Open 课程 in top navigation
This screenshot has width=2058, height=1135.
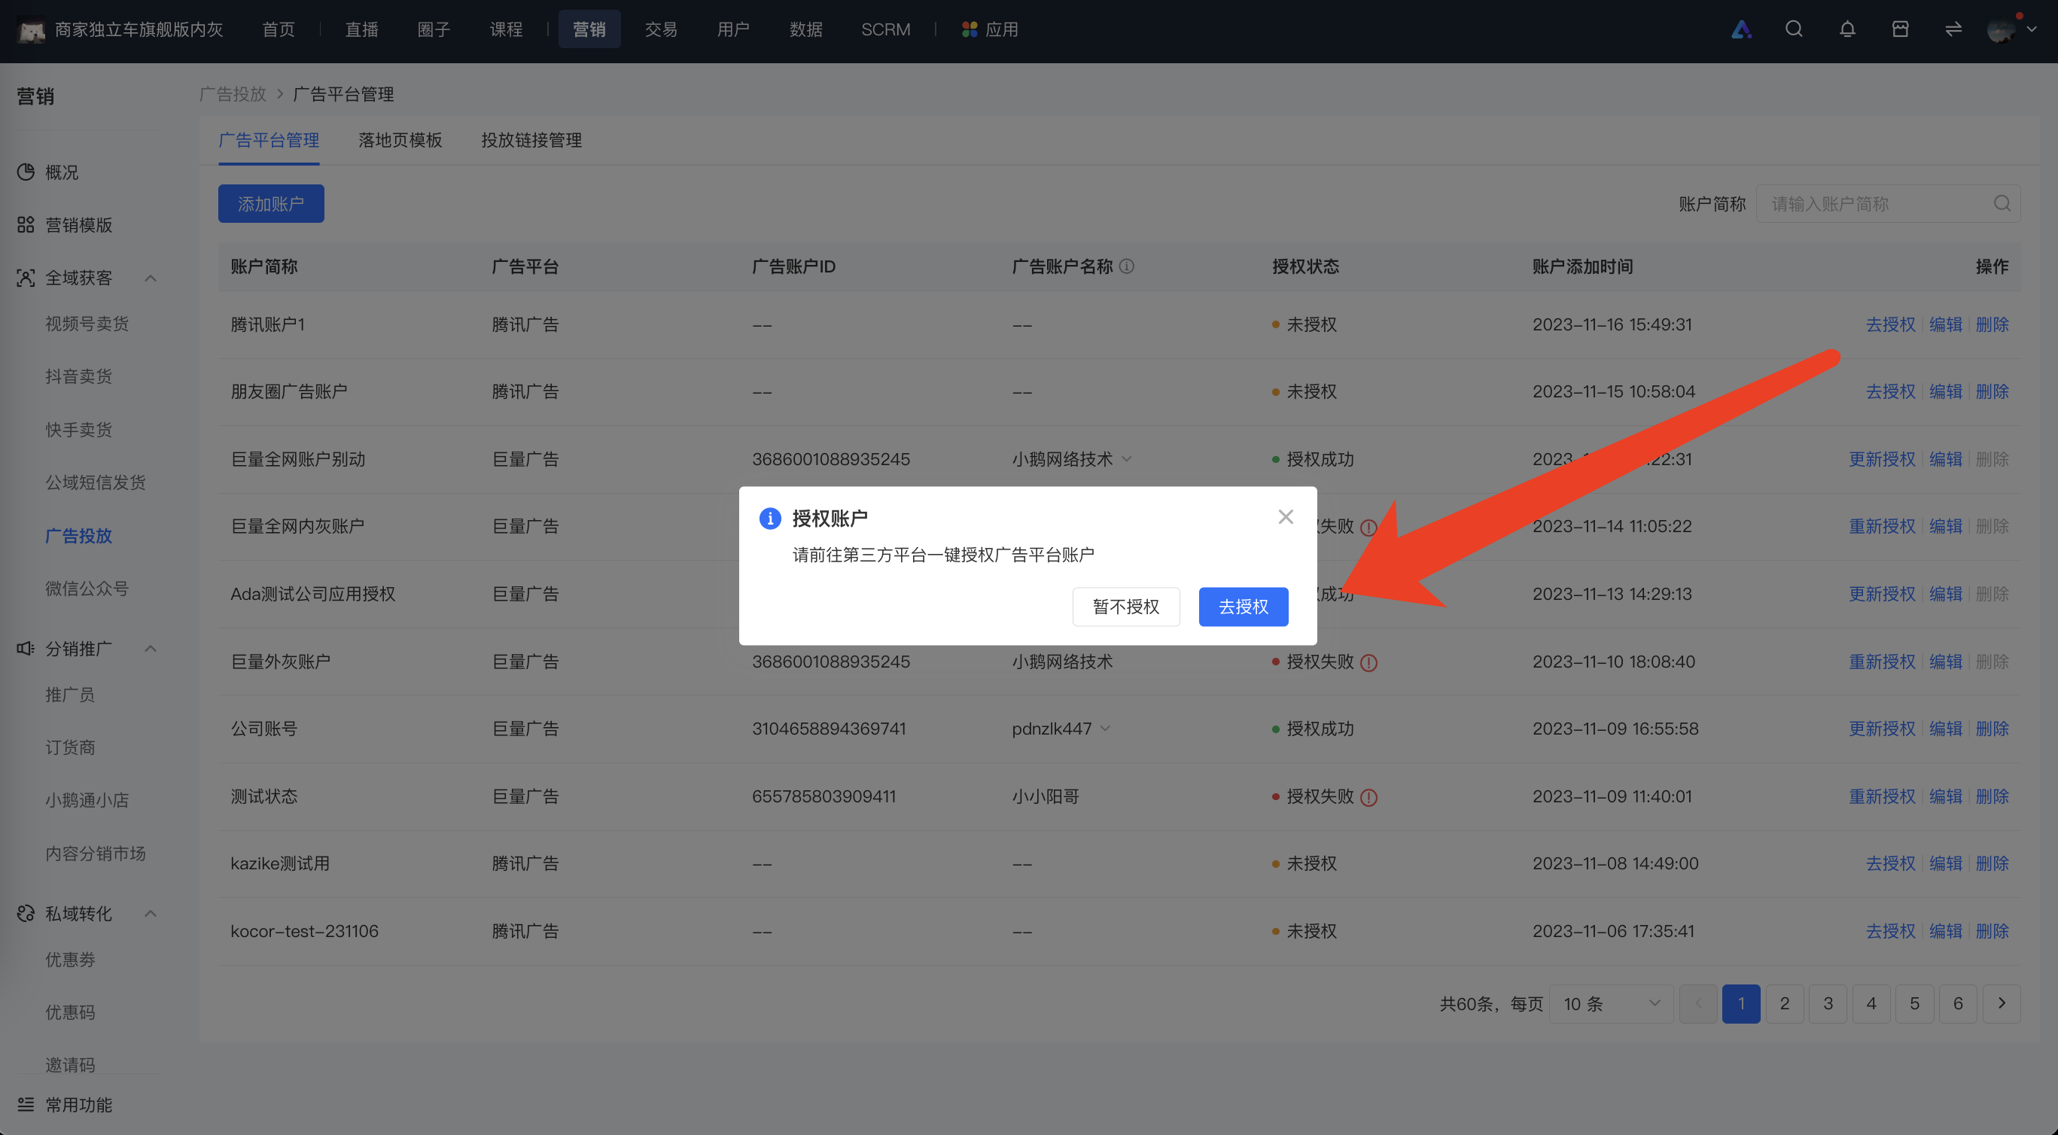tap(507, 29)
